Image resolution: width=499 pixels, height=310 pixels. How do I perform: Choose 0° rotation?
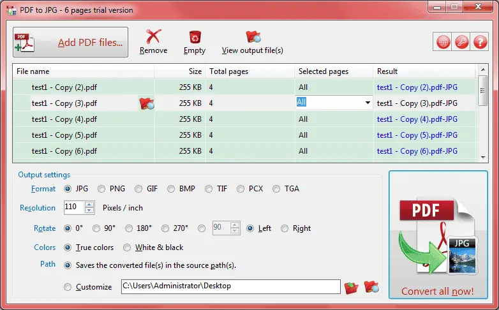coord(68,228)
